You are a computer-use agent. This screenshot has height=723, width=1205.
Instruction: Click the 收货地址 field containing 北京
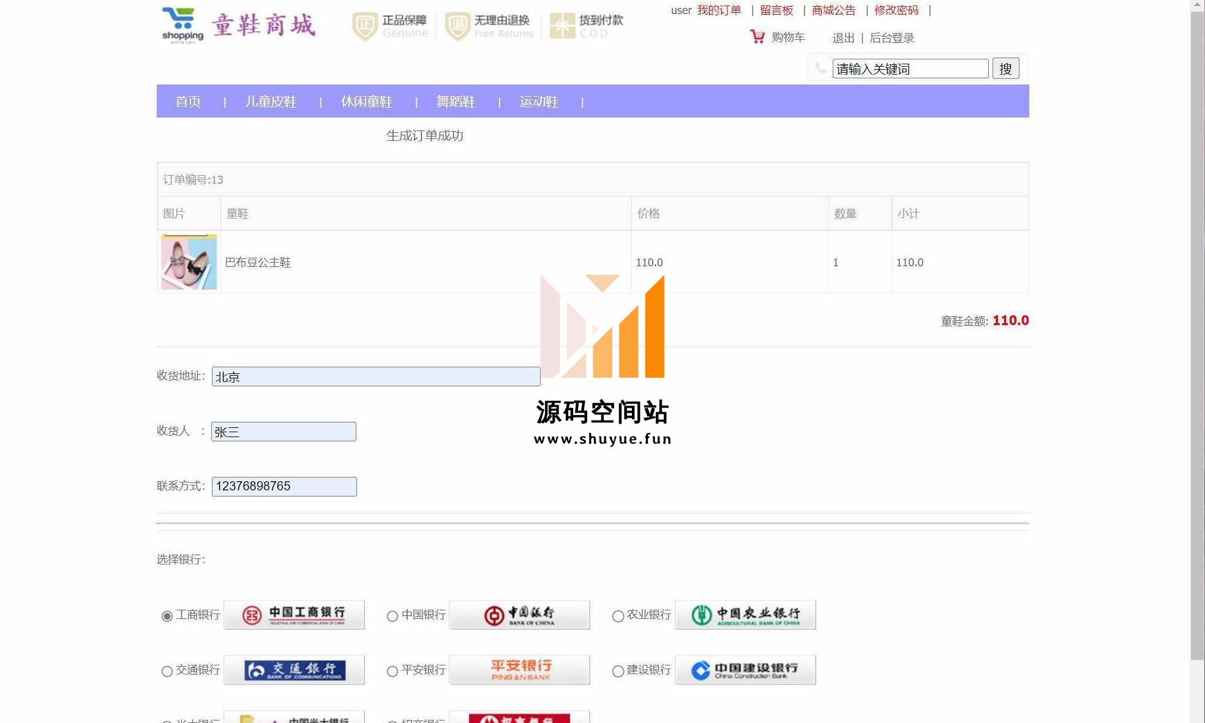tap(376, 376)
